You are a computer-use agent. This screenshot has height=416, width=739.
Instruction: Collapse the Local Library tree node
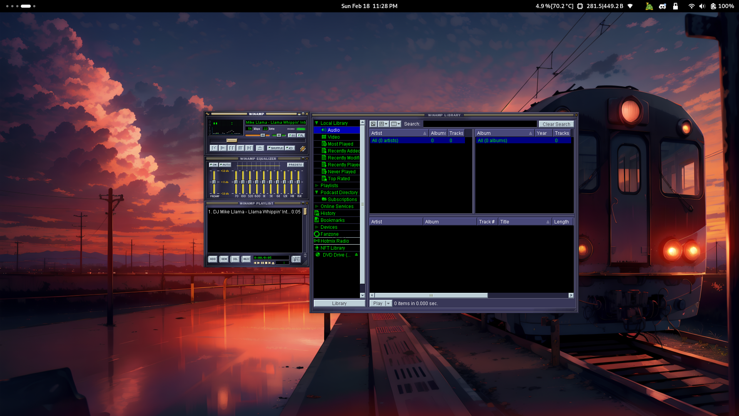tap(316, 123)
